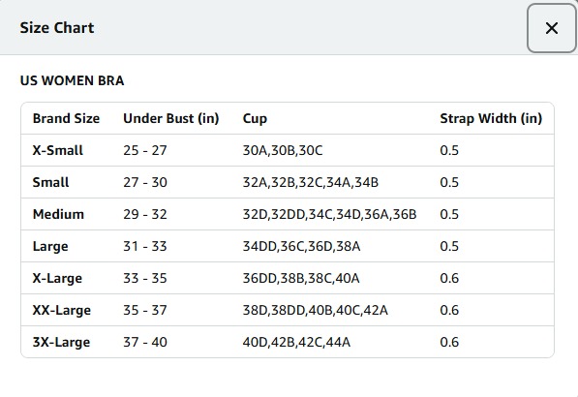Select the X-Small size row label

pyautogui.click(x=58, y=150)
